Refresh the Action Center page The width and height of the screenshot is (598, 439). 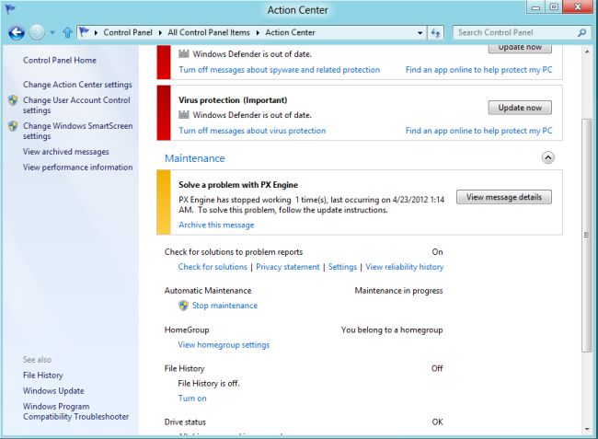[435, 33]
